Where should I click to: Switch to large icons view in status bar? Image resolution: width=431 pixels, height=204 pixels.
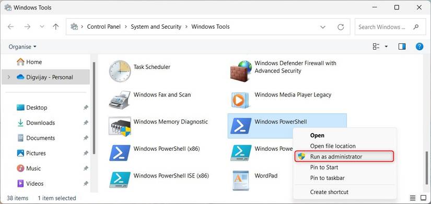point(423,198)
